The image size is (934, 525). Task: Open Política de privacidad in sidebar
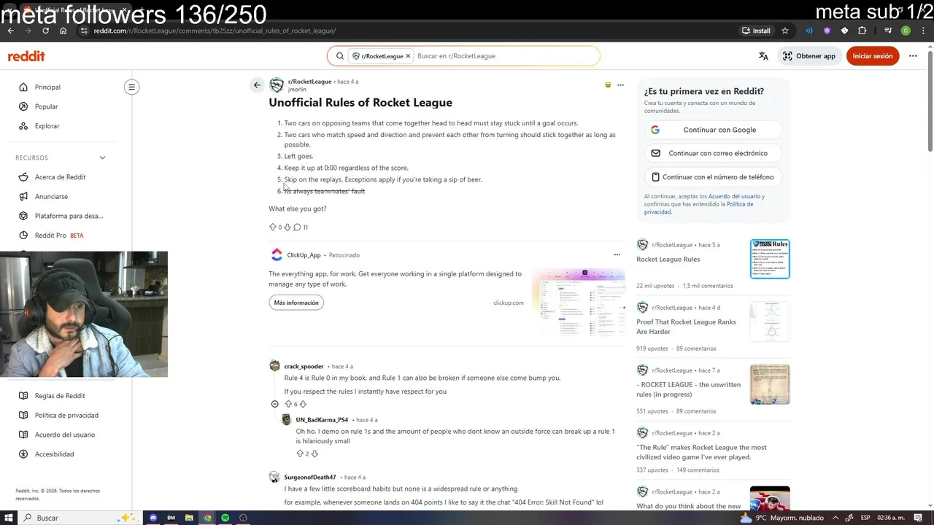[x=66, y=416]
